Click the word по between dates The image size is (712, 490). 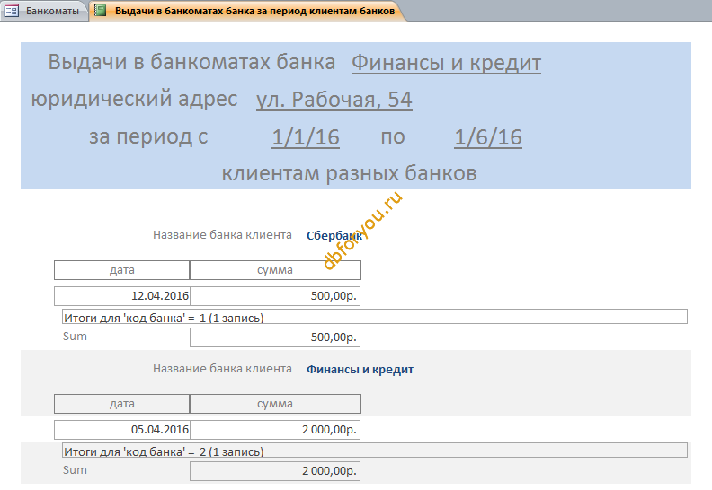tap(393, 137)
